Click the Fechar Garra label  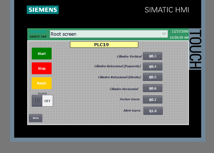point(130,99)
